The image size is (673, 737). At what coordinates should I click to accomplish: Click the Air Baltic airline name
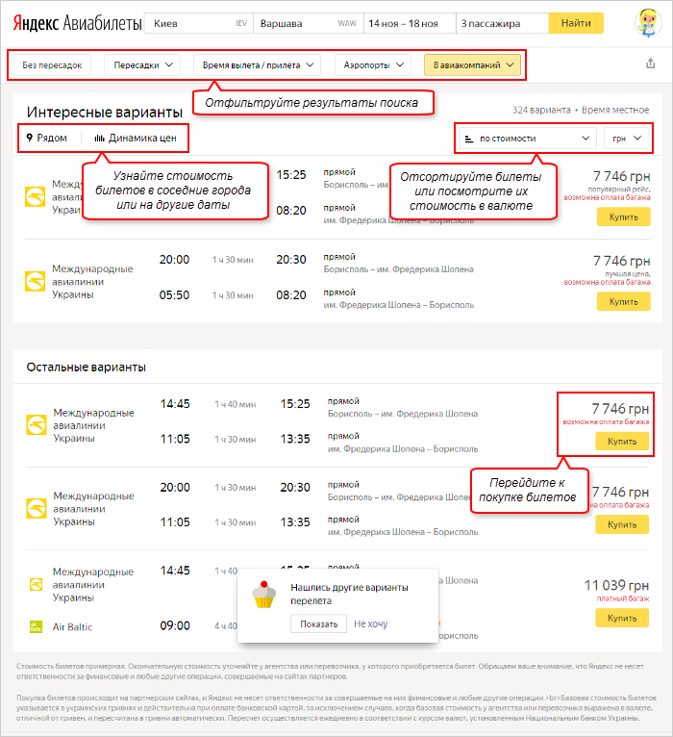72,627
